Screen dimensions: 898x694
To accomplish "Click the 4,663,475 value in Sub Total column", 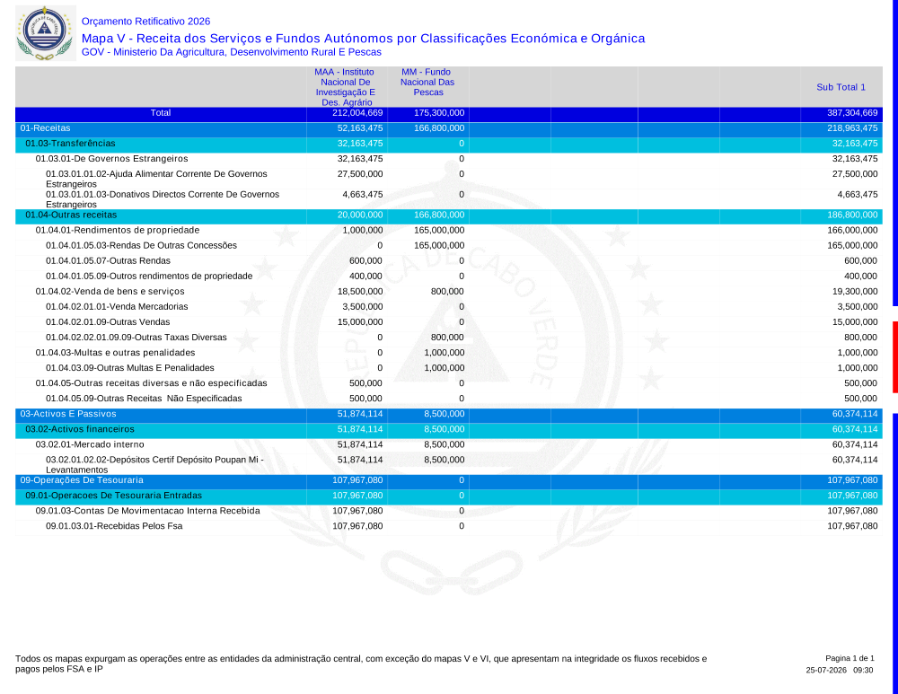I will [x=858, y=195].
